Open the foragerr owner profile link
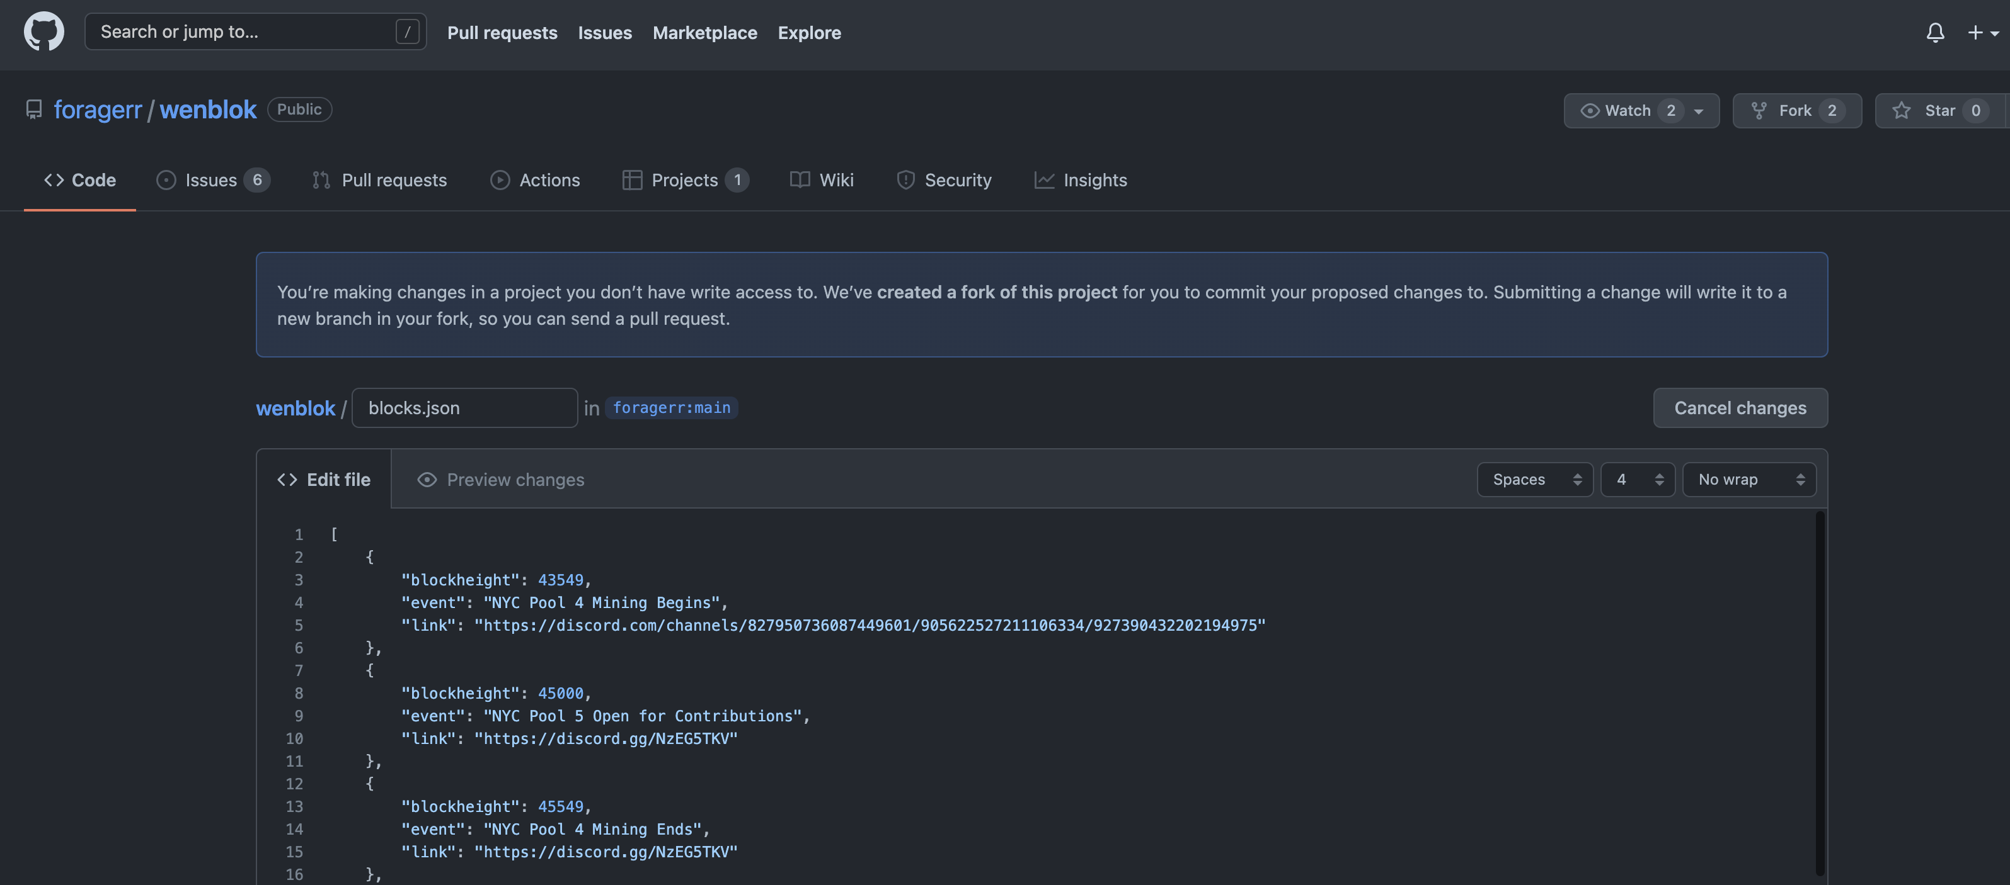The height and width of the screenshot is (885, 2010). [98, 110]
